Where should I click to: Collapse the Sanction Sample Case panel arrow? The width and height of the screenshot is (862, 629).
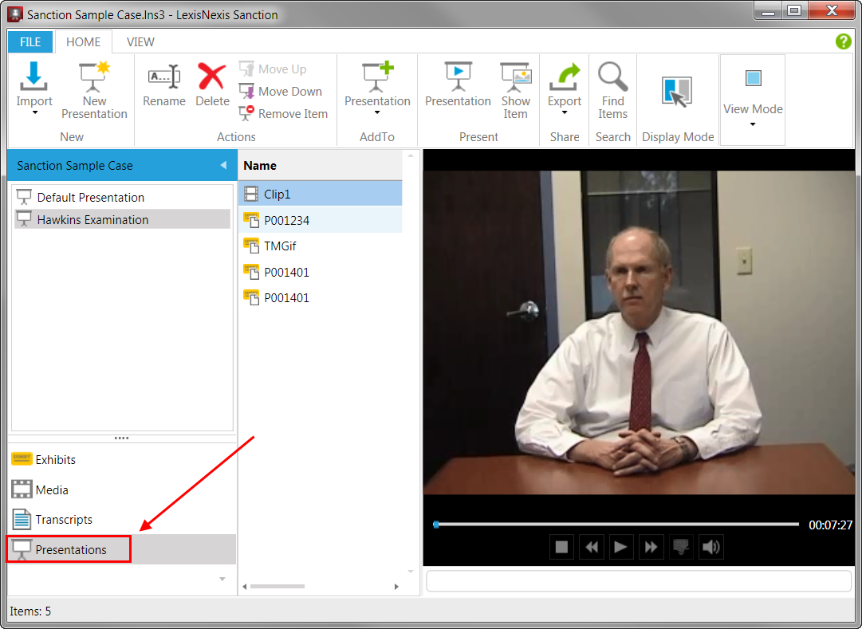click(x=223, y=165)
